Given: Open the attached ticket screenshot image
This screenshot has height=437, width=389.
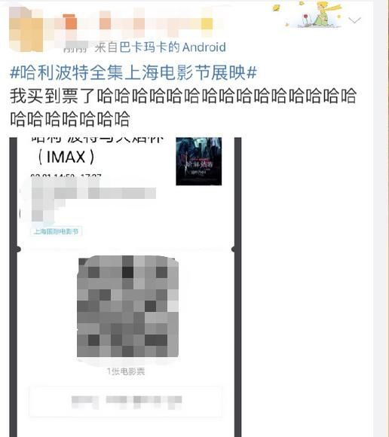Looking at the screenshot, I should coord(125,287).
